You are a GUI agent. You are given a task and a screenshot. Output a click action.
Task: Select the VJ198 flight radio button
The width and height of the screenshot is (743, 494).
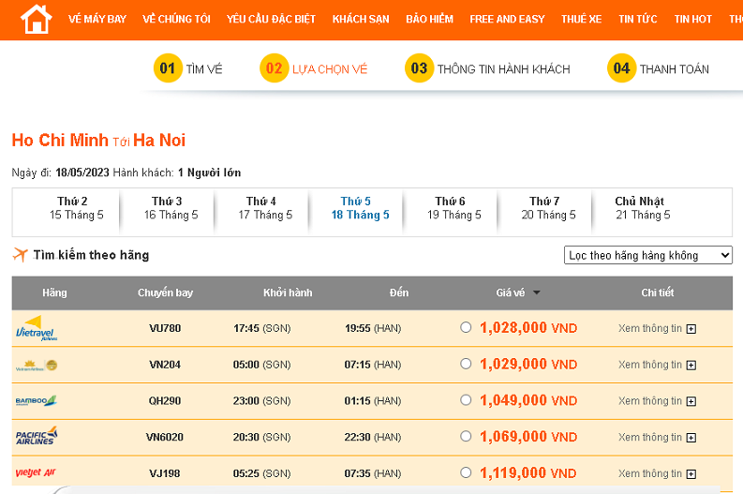(x=466, y=472)
